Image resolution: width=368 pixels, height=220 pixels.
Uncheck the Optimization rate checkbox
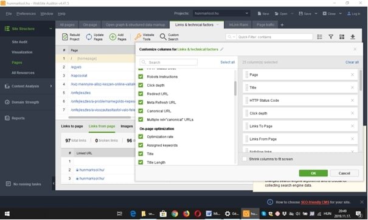[141, 136]
